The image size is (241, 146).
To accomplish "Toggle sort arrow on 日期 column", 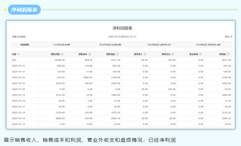I will pos(19,54).
